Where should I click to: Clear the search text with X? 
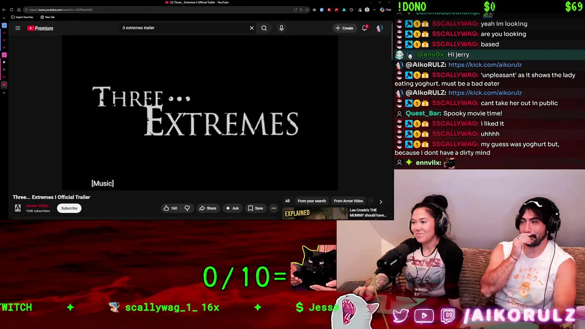click(251, 28)
